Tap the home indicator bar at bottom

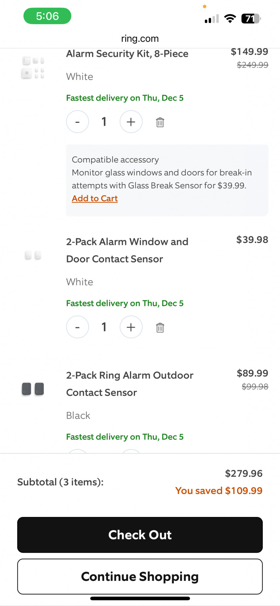tap(140, 598)
